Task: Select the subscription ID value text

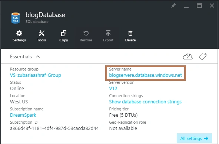Action: [54, 128]
